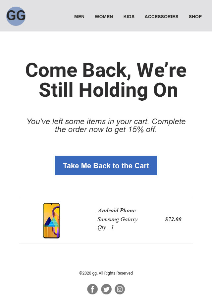Click the Samsung Galaxy product description
The height and width of the screenshot is (308, 212).
pos(117,219)
